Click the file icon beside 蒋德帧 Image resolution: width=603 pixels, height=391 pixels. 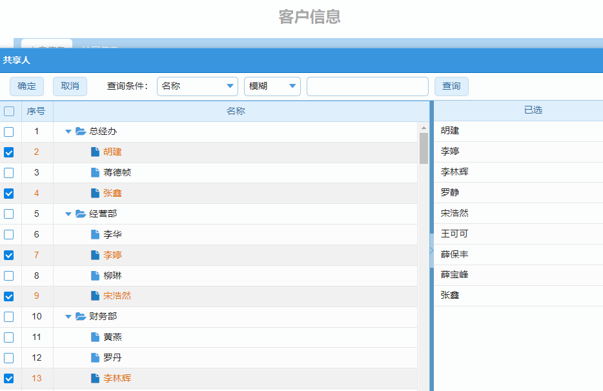pyautogui.click(x=96, y=173)
